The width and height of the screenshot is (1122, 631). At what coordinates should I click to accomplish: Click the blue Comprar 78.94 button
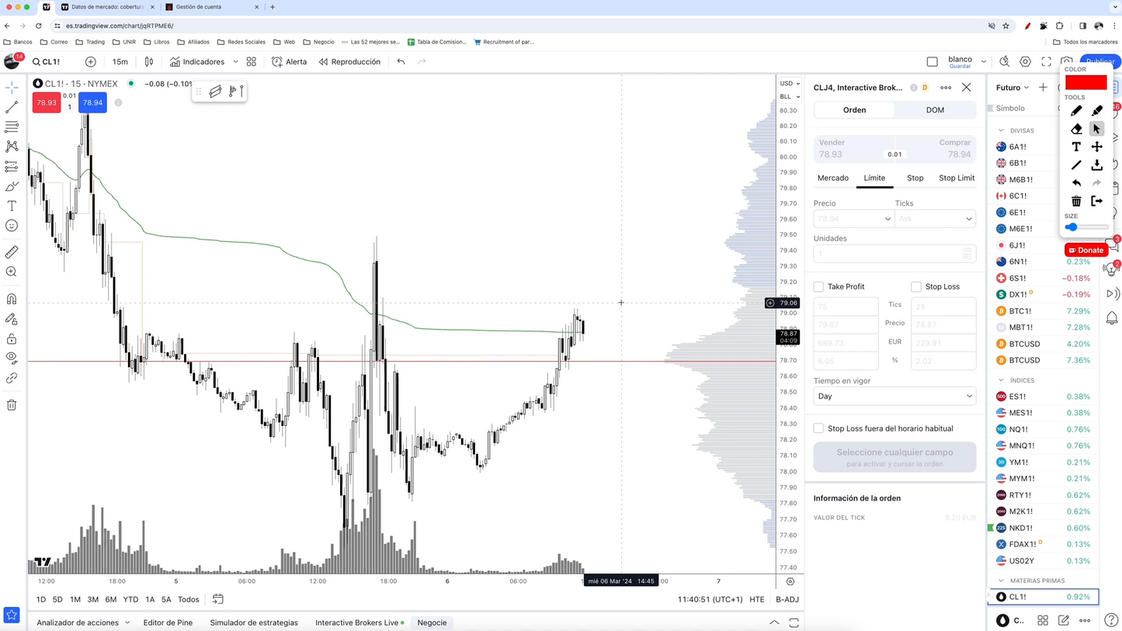(x=936, y=149)
